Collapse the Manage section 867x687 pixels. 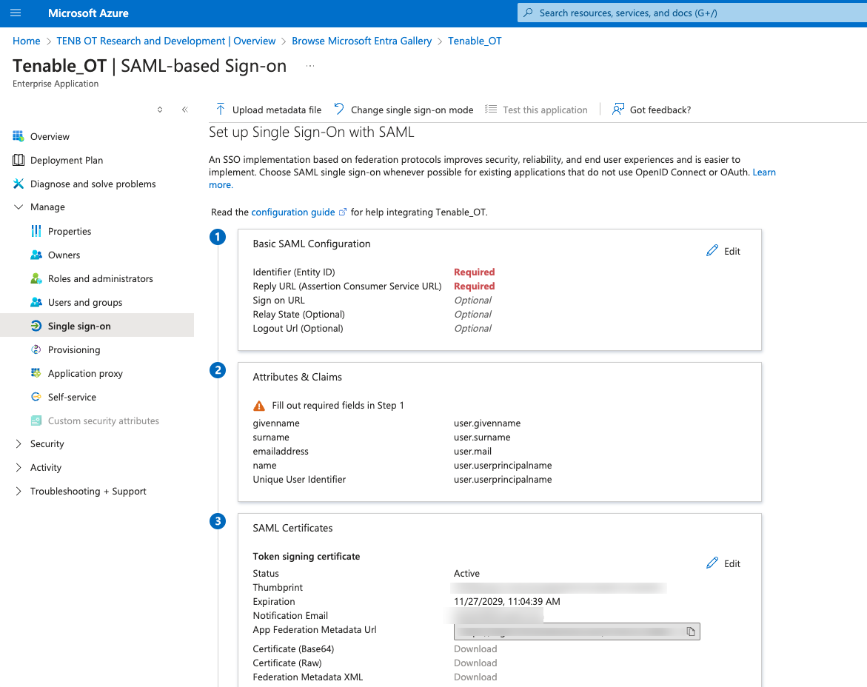[x=19, y=207]
